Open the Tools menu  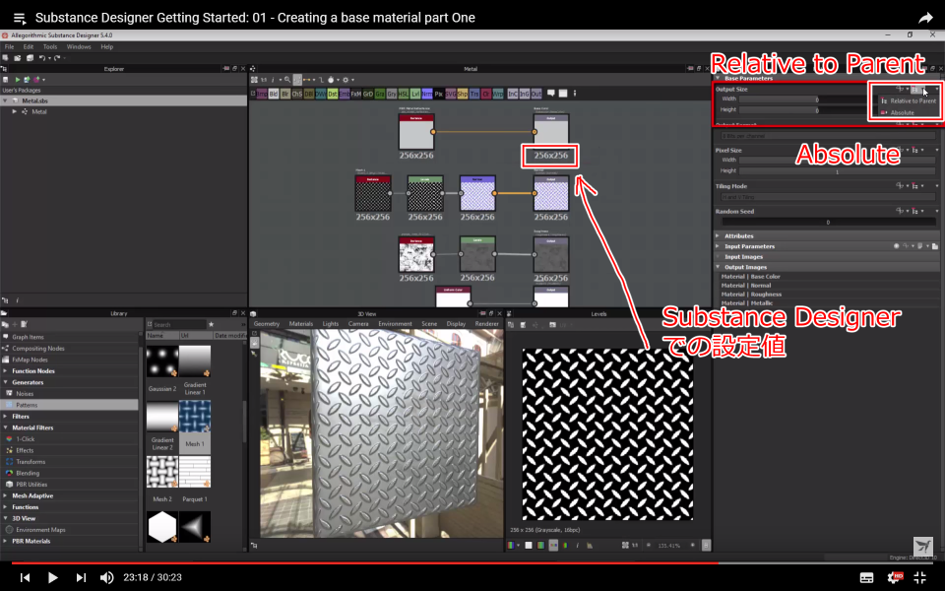pyautogui.click(x=50, y=46)
